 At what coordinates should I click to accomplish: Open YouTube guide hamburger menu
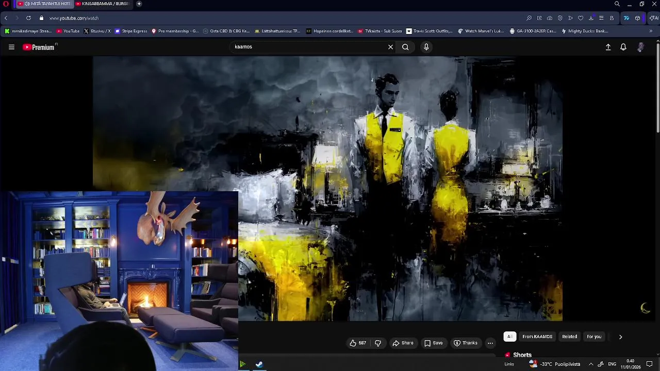point(11,47)
